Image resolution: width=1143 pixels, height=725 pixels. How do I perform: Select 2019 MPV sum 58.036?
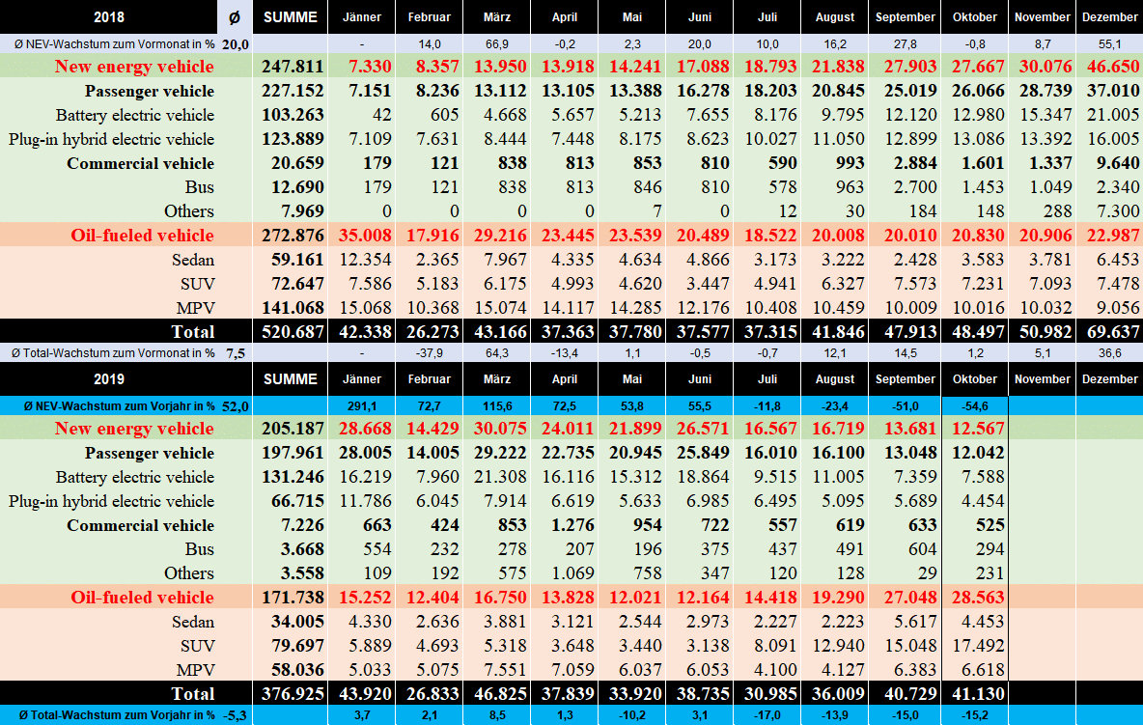click(x=297, y=670)
